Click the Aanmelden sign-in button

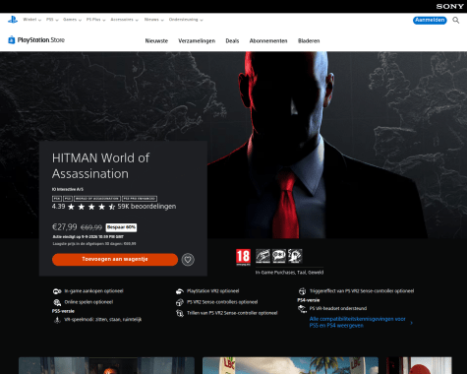(x=430, y=21)
